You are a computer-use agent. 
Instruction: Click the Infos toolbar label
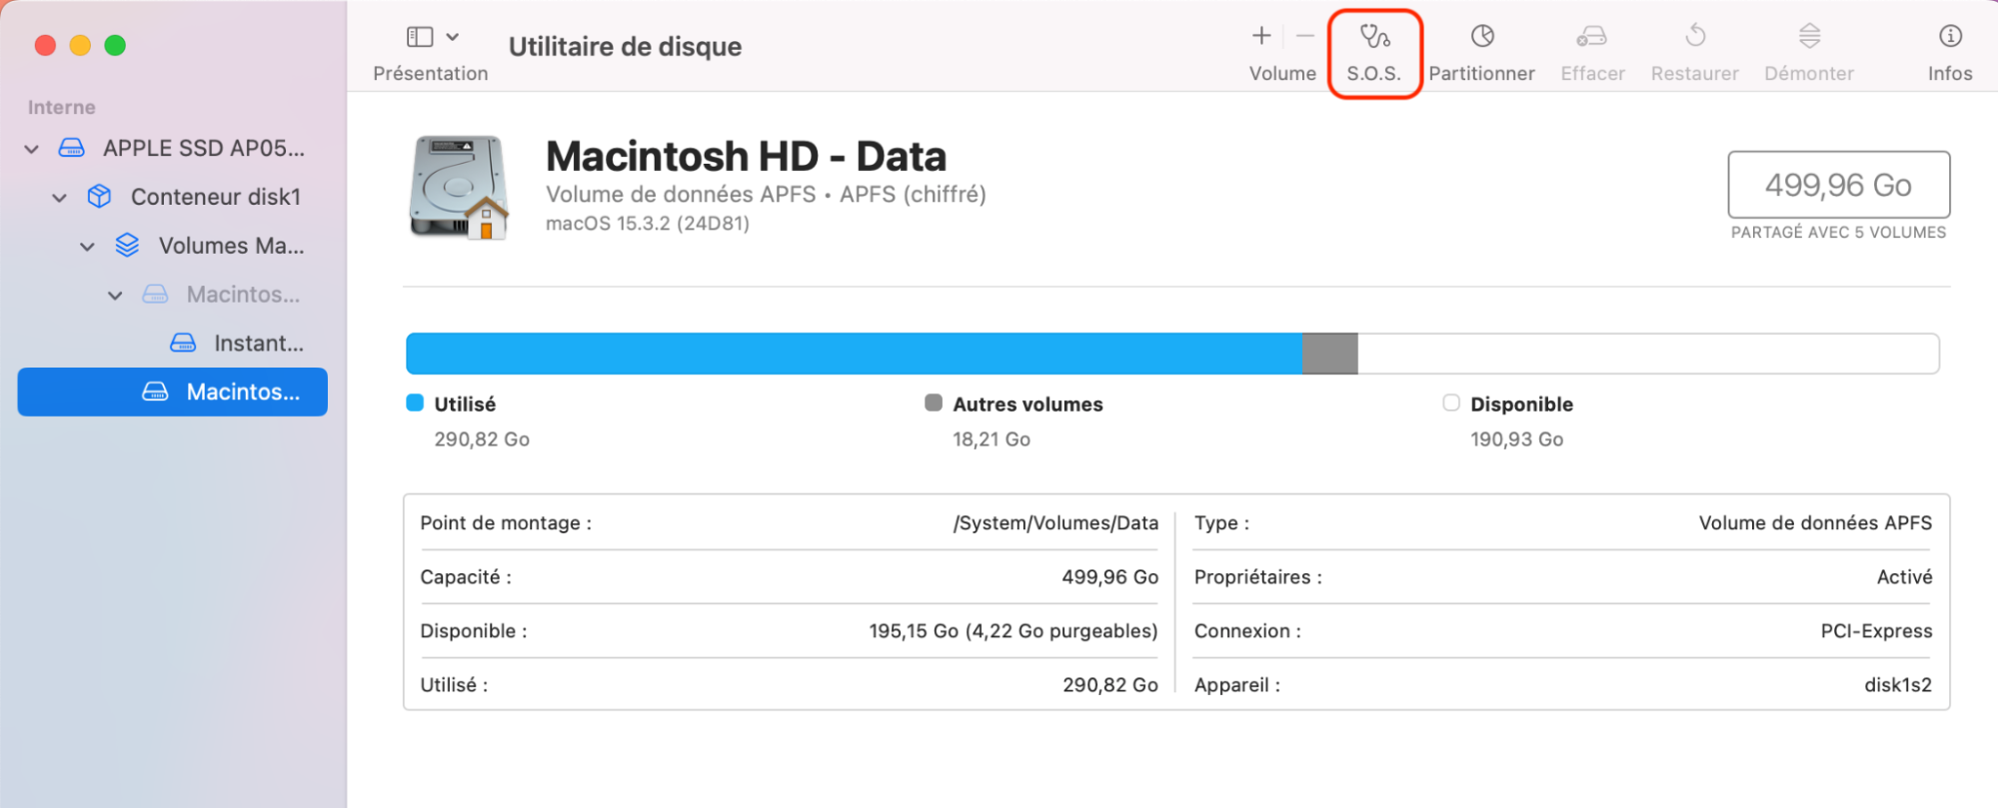point(1950,74)
